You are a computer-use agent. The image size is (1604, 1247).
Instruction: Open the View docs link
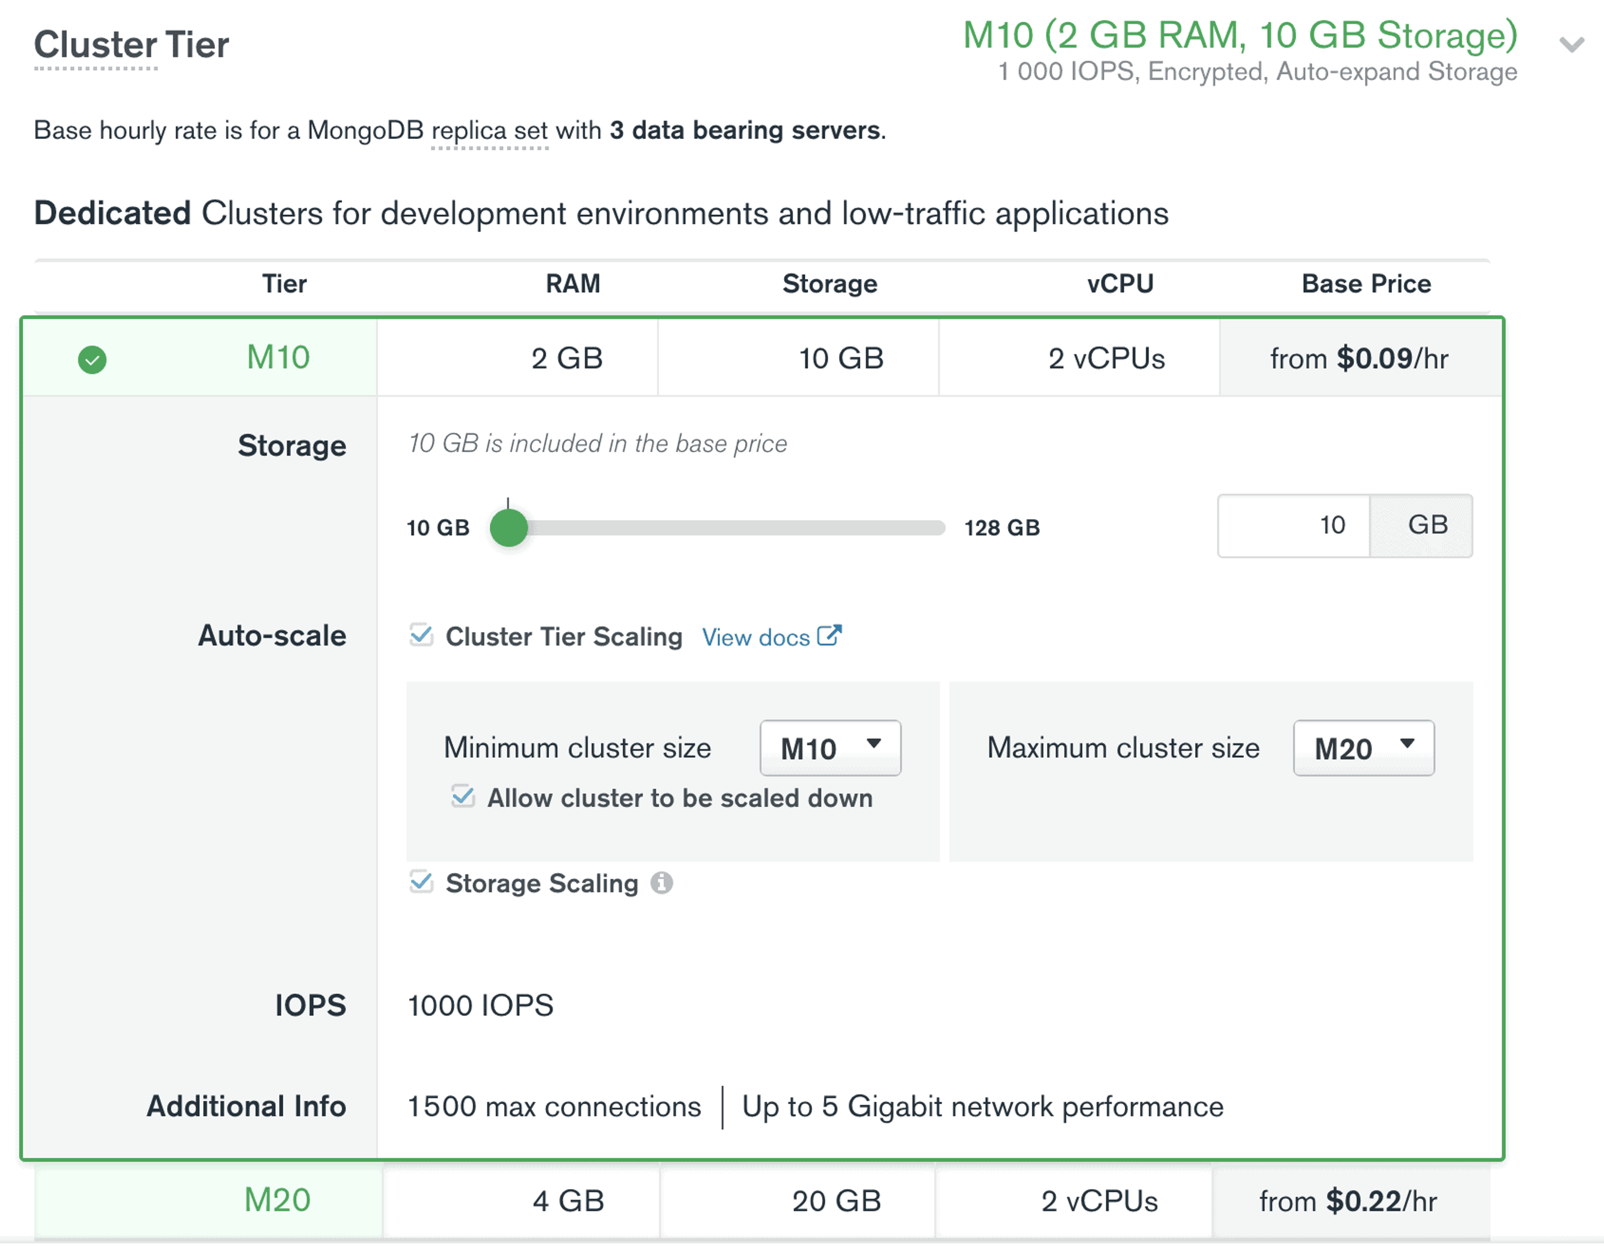[756, 637]
